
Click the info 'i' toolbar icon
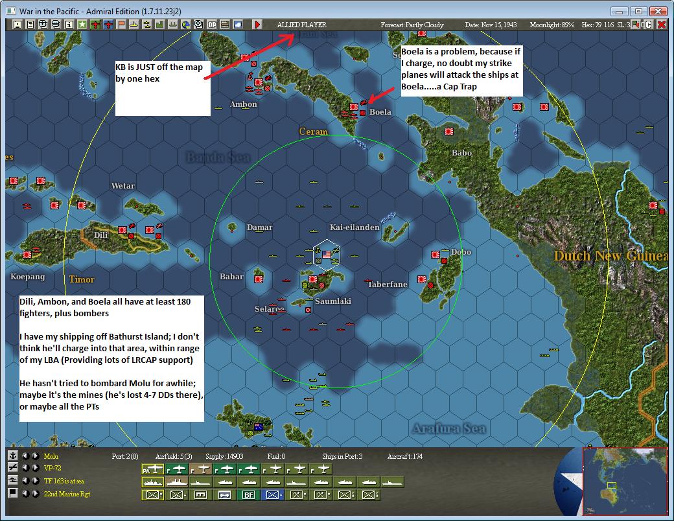pyautogui.click(x=69, y=25)
